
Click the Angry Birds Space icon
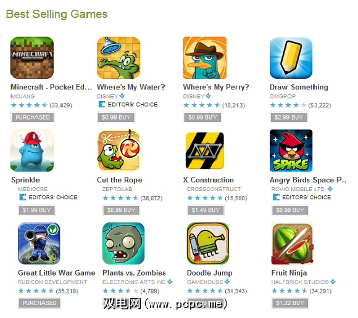[x=291, y=150]
